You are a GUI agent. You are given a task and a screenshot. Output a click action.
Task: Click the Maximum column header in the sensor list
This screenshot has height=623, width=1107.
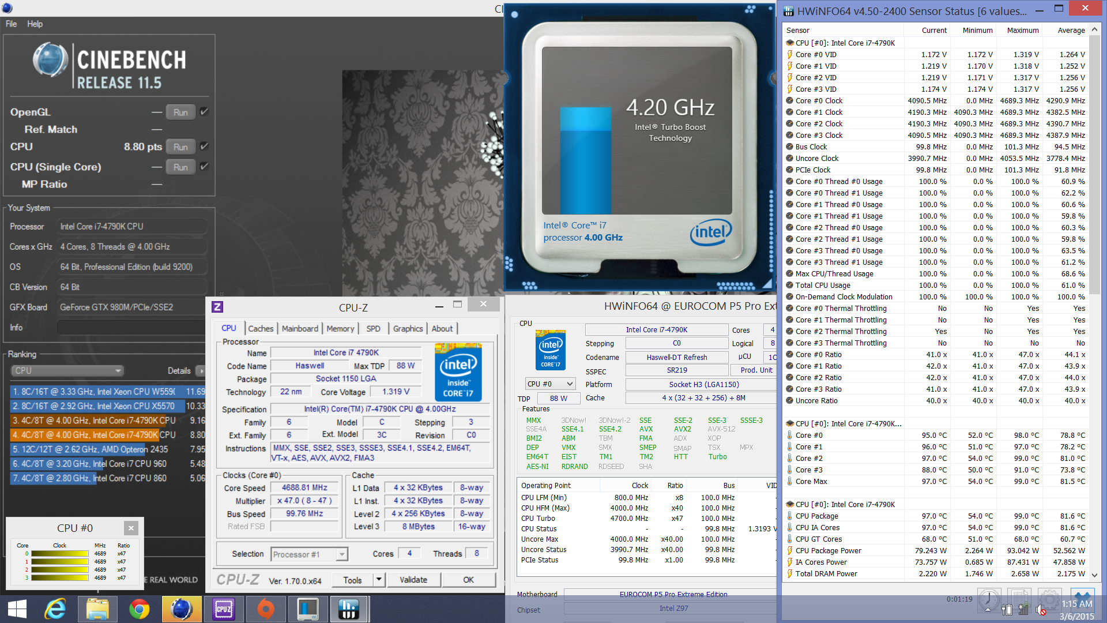(x=1022, y=31)
